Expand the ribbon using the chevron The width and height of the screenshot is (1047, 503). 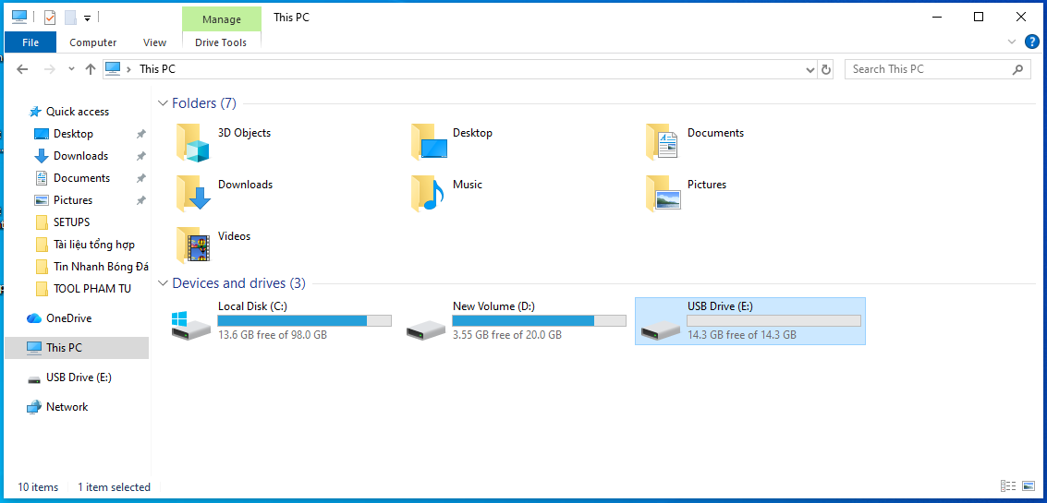pos(1012,42)
